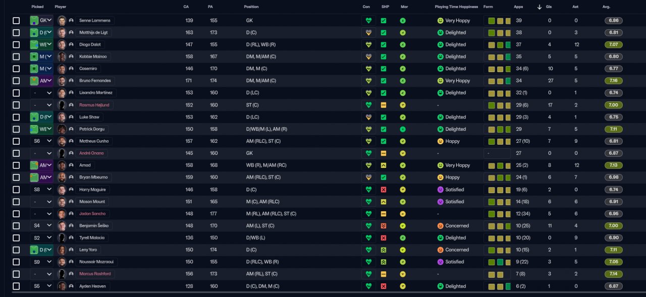Click Noussair Mazraoui's Satisfied face icon
The height and width of the screenshot is (297, 646).
440,263
